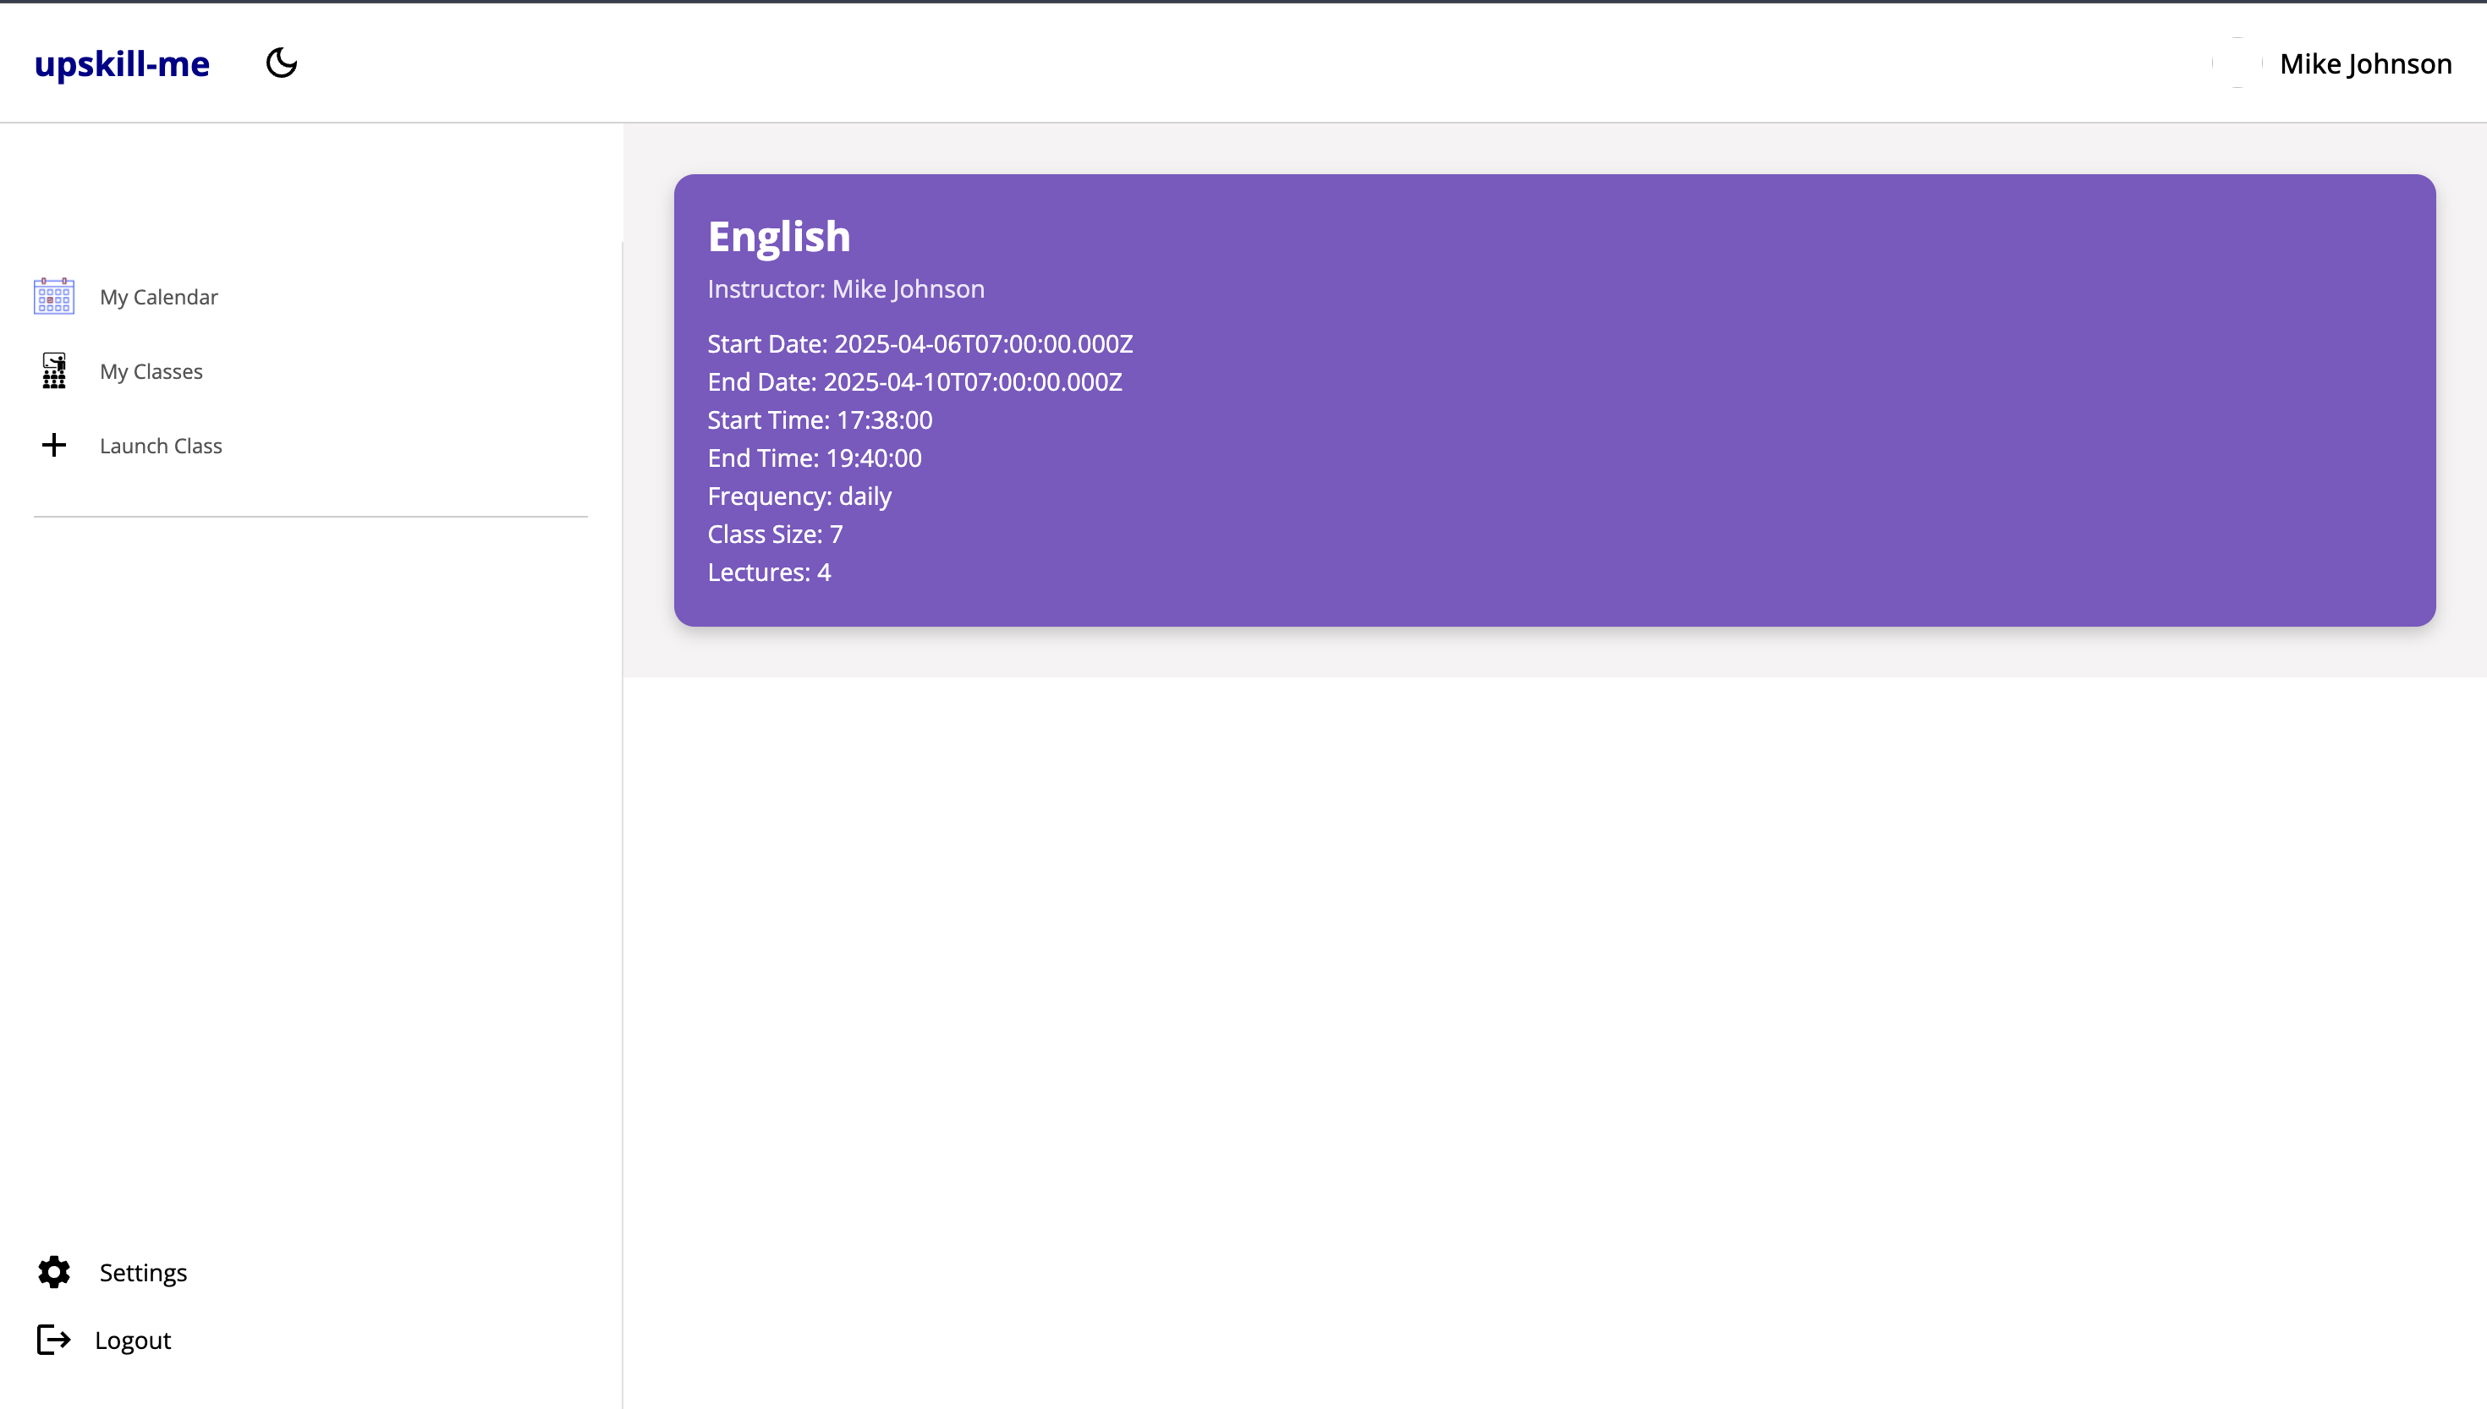
Task: Click the calendar icon in the sidebar
Action: click(x=54, y=296)
